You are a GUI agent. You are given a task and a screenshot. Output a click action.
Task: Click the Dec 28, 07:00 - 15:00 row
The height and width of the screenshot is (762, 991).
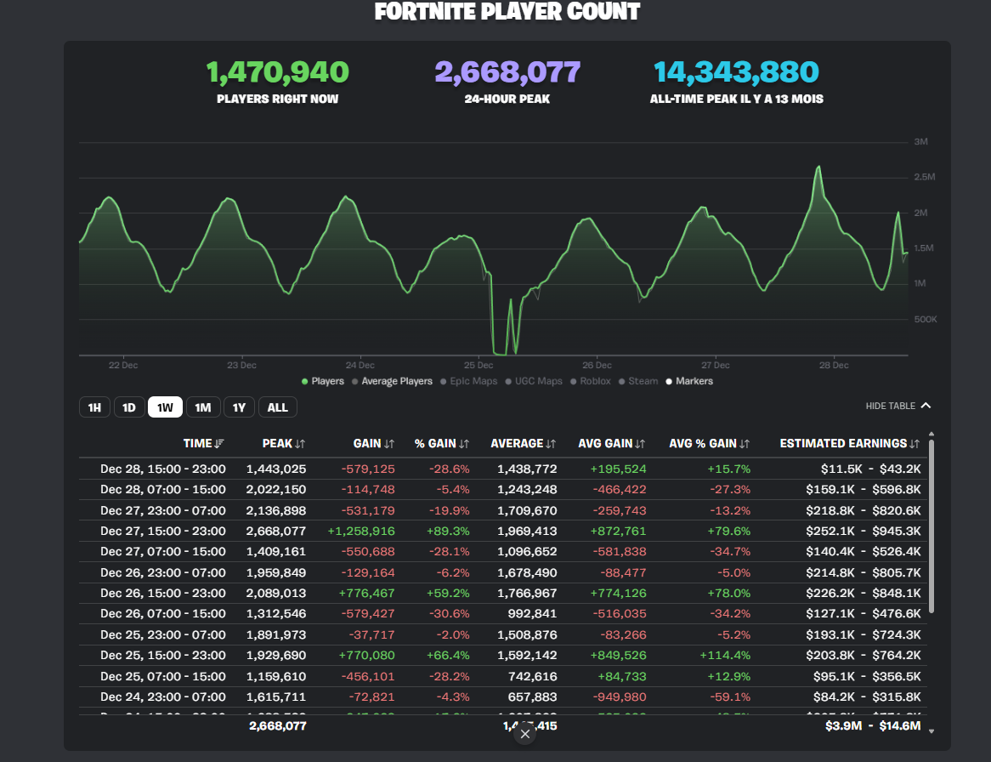pos(503,490)
